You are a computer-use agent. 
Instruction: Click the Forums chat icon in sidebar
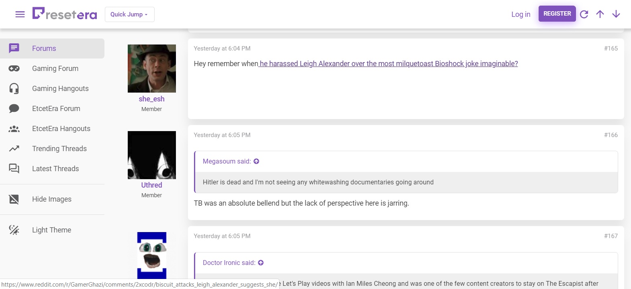[14, 49]
